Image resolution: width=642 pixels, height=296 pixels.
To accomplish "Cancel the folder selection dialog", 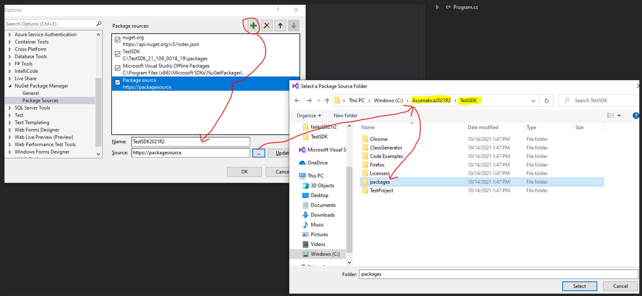I will tap(620, 286).
